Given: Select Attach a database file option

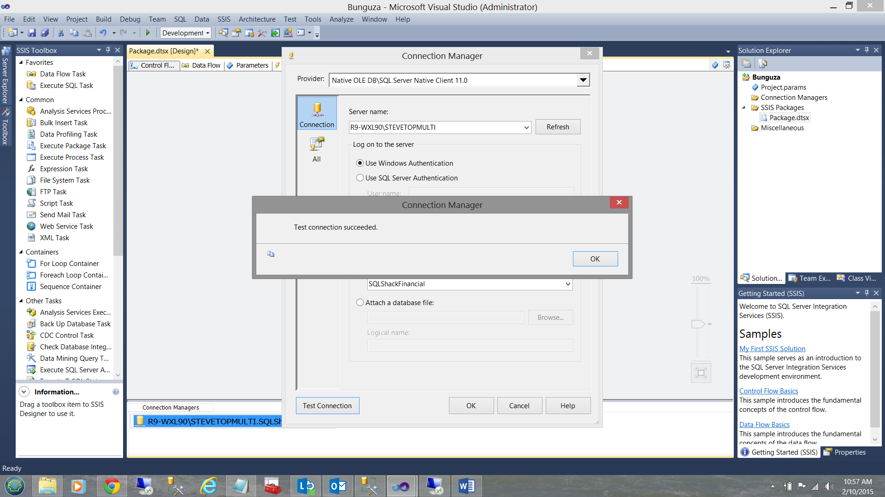Looking at the screenshot, I should click(x=360, y=303).
